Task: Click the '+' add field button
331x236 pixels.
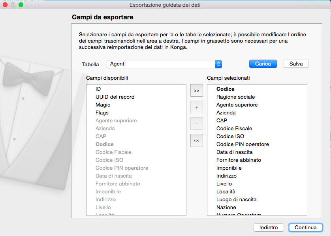Action: [x=196, y=107]
